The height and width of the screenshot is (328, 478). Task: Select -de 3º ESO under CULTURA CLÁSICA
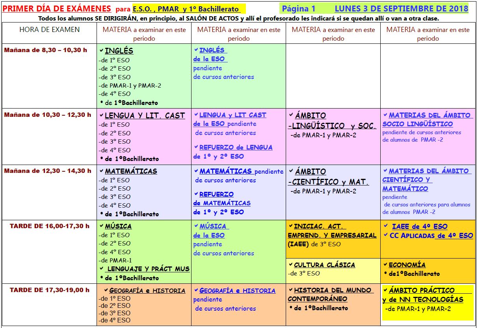304,273
